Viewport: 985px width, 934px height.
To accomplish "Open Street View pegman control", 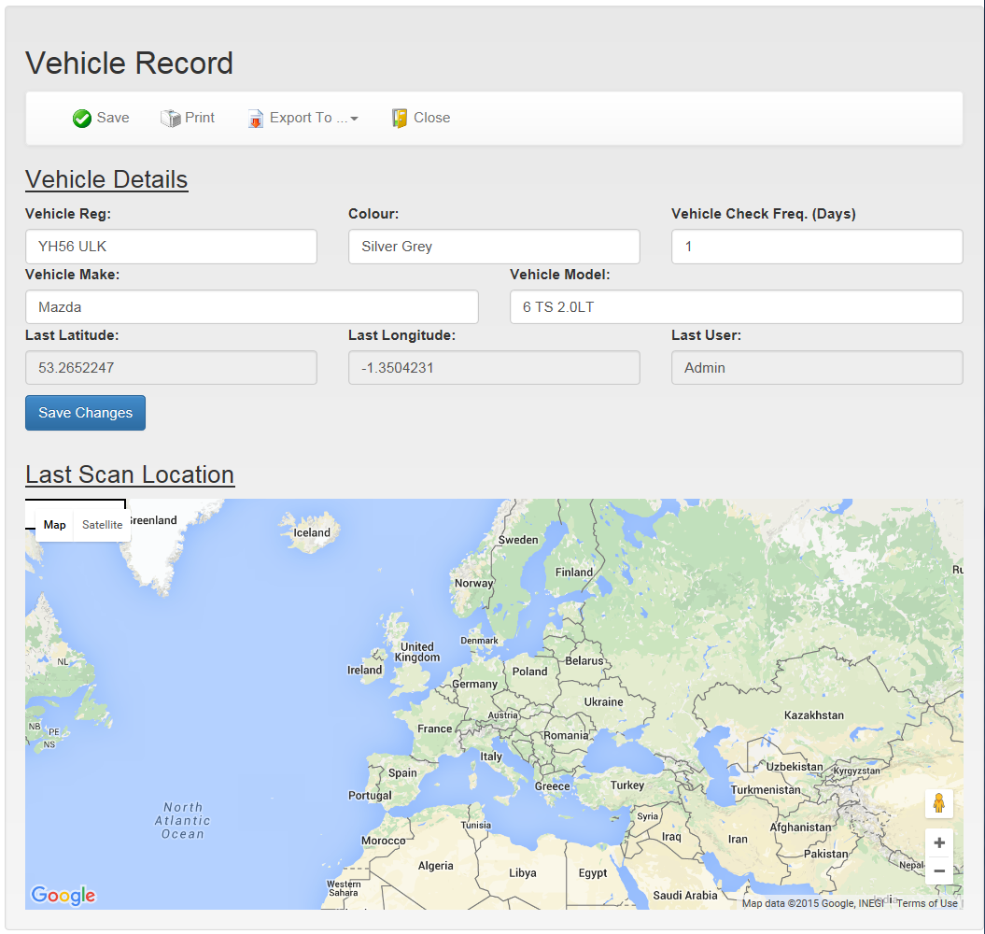I will [939, 803].
